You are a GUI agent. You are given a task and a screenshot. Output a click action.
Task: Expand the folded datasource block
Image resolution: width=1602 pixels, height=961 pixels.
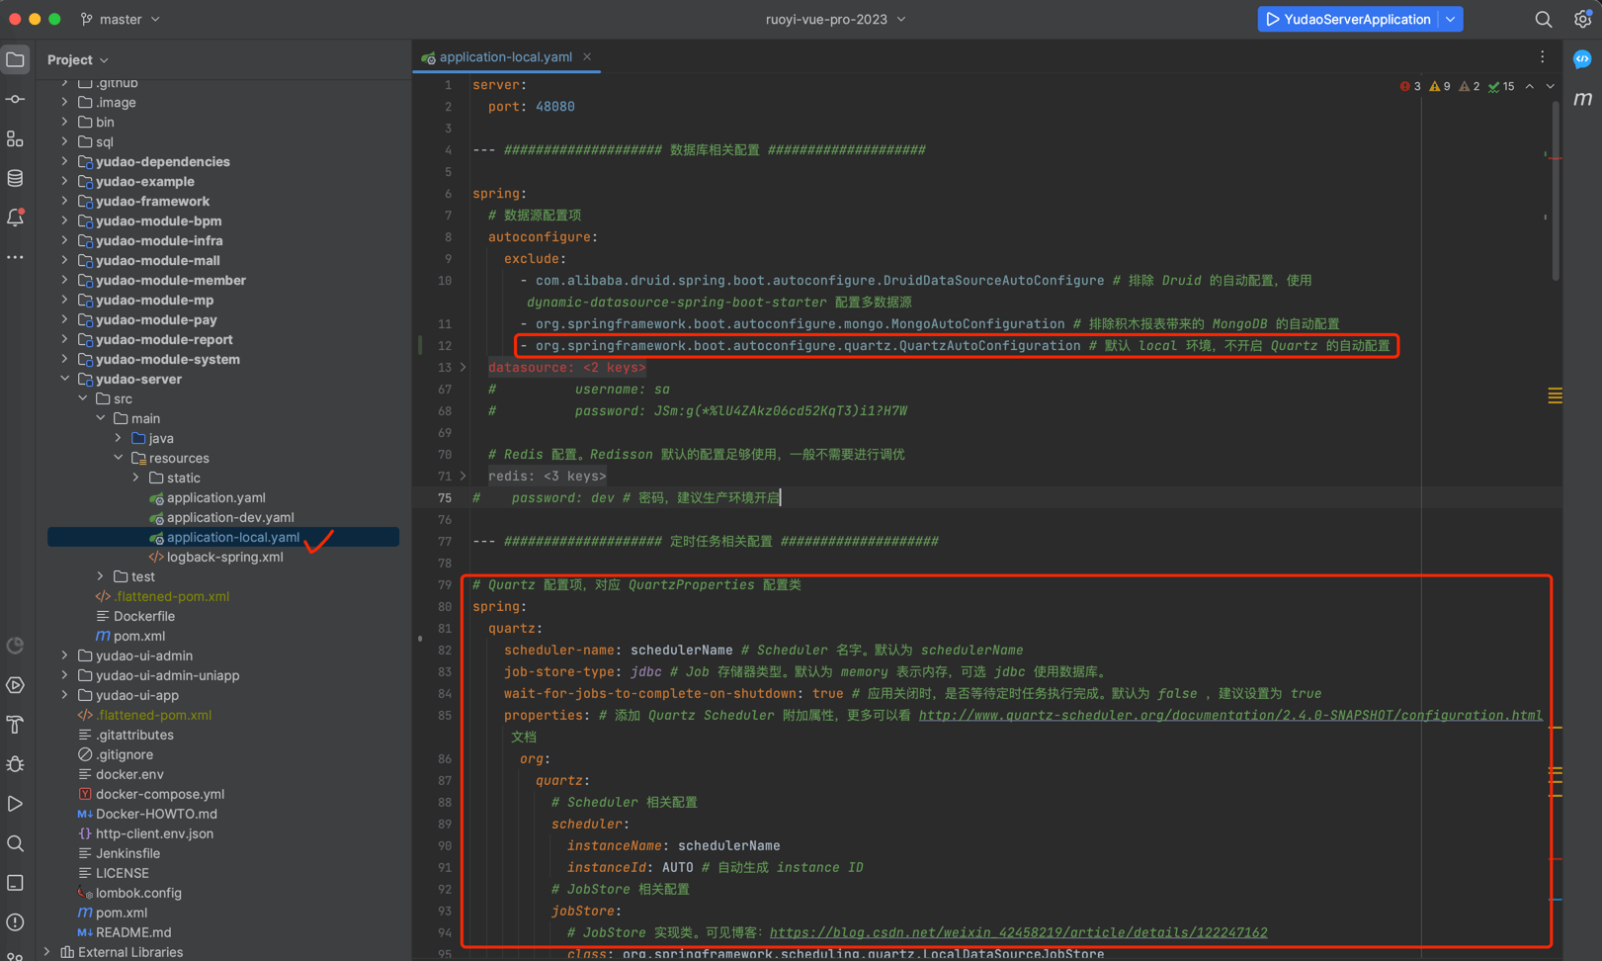coord(463,368)
